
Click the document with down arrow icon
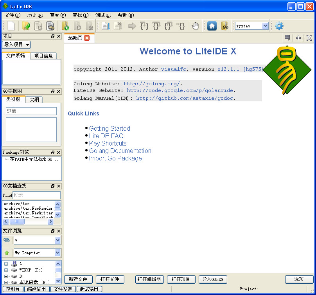click(106, 26)
